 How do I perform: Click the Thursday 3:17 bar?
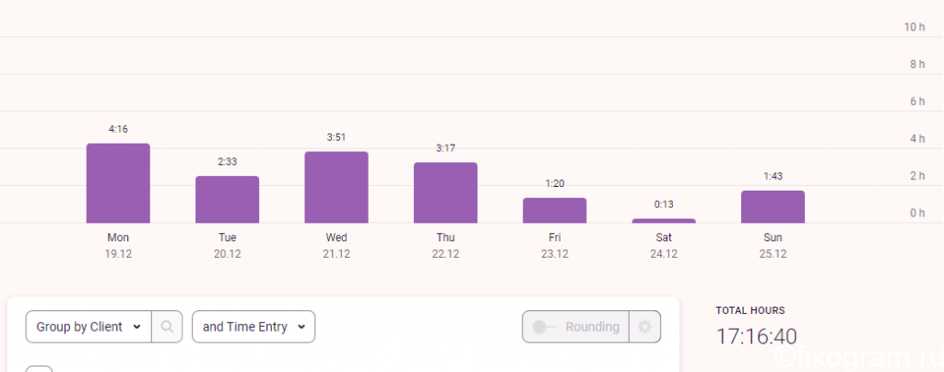coord(445,193)
